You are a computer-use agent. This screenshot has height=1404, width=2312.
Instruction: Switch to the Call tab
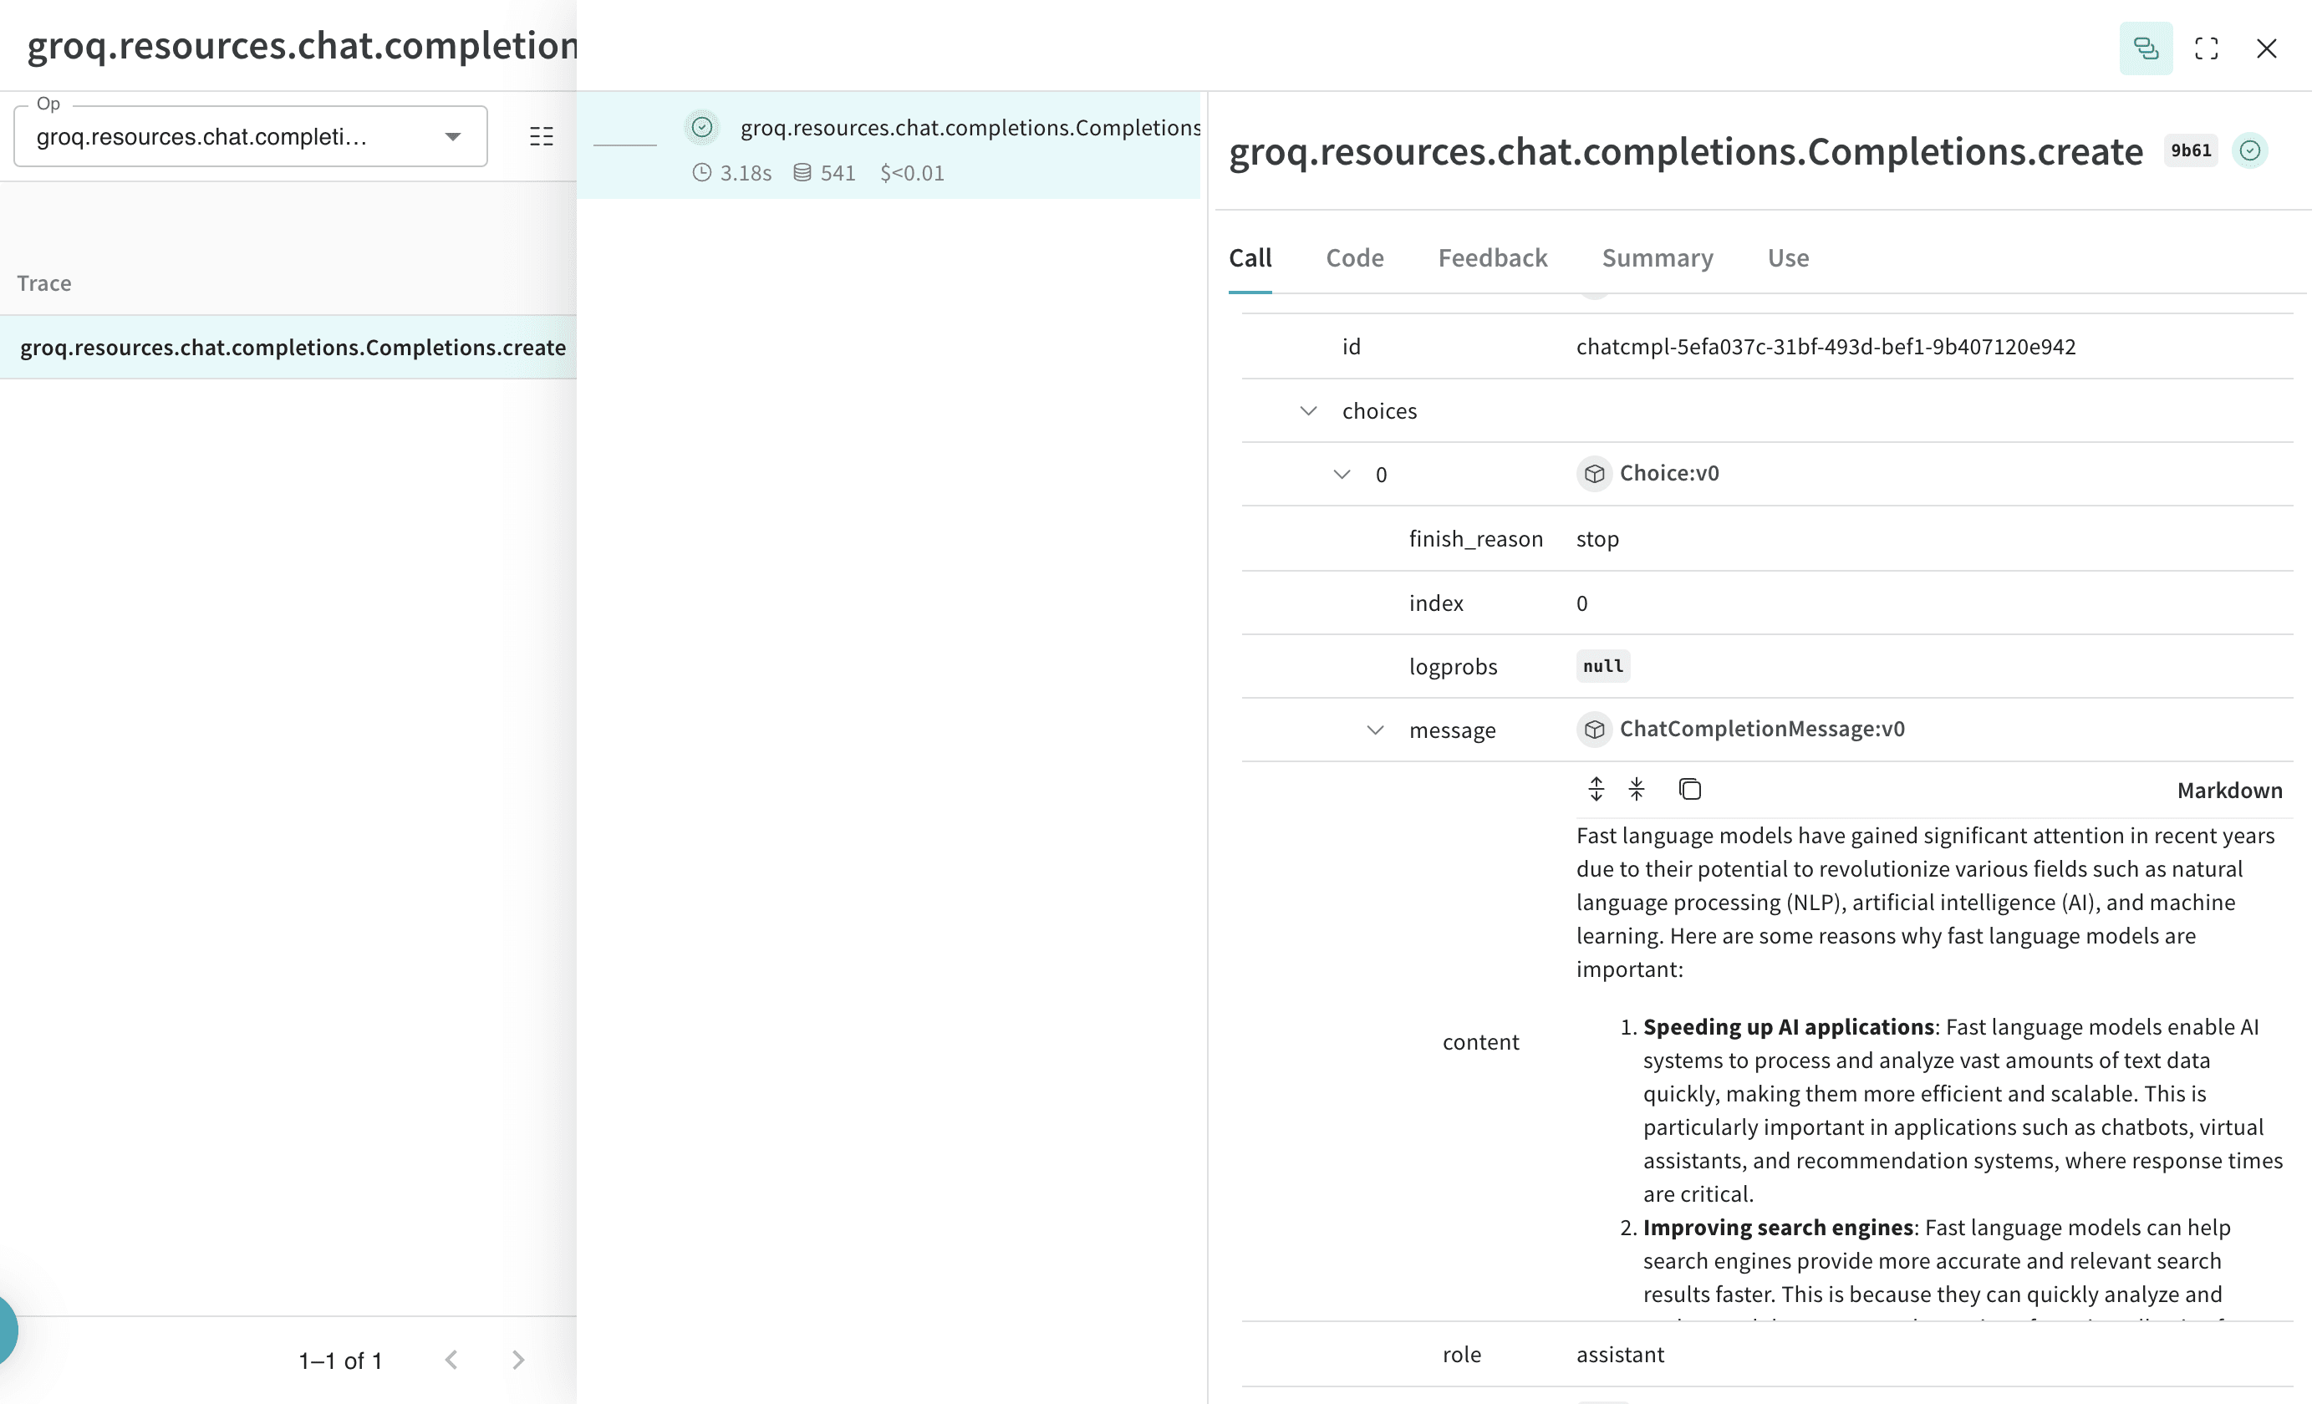click(x=1250, y=258)
